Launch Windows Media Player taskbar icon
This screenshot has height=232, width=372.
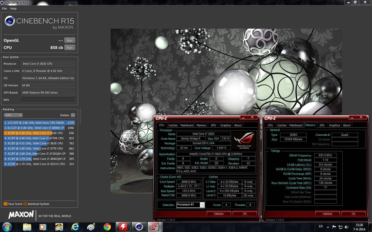point(43,227)
